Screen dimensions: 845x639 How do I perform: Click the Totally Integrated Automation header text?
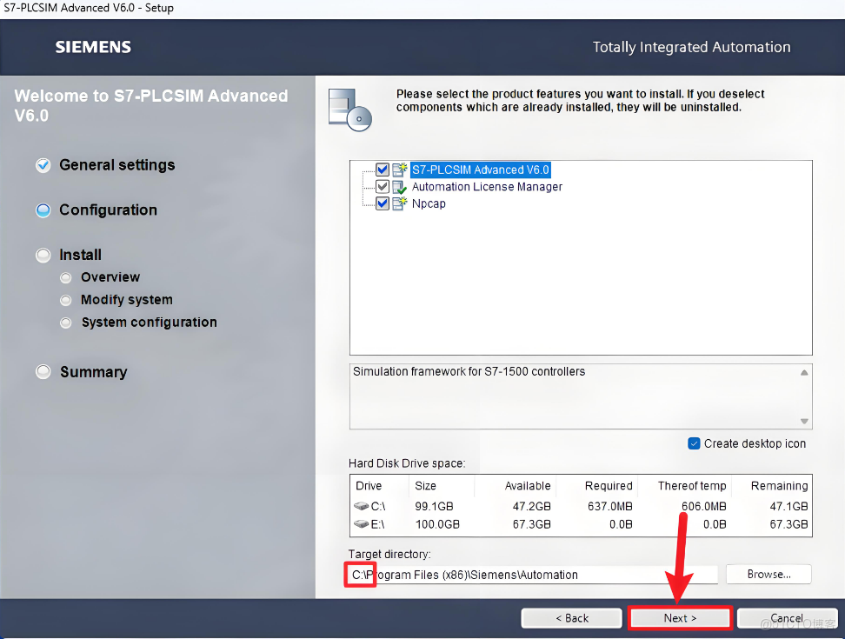coord(691,48)
